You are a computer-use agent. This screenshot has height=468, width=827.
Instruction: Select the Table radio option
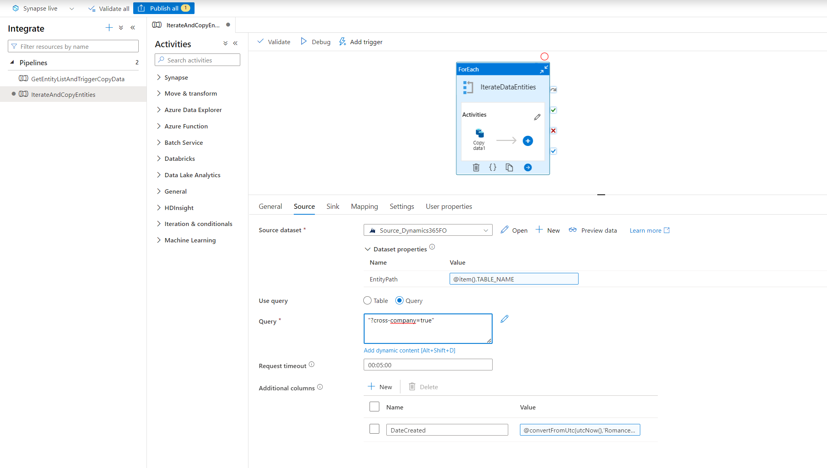coord(367,301)
